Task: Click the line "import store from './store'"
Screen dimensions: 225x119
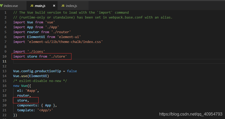Action: 40,57
